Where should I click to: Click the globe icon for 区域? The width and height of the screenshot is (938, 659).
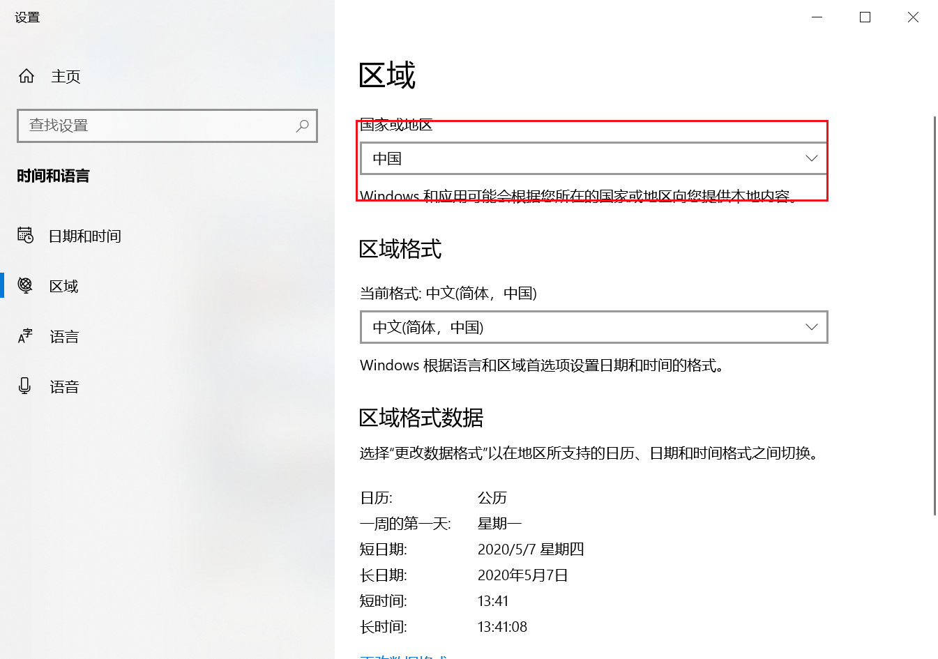click(x=25, y=285)
